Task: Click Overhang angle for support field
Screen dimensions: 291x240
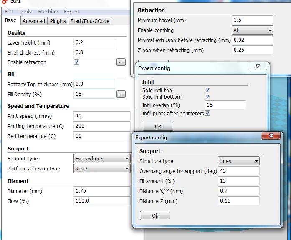Action: click(239, 170)
